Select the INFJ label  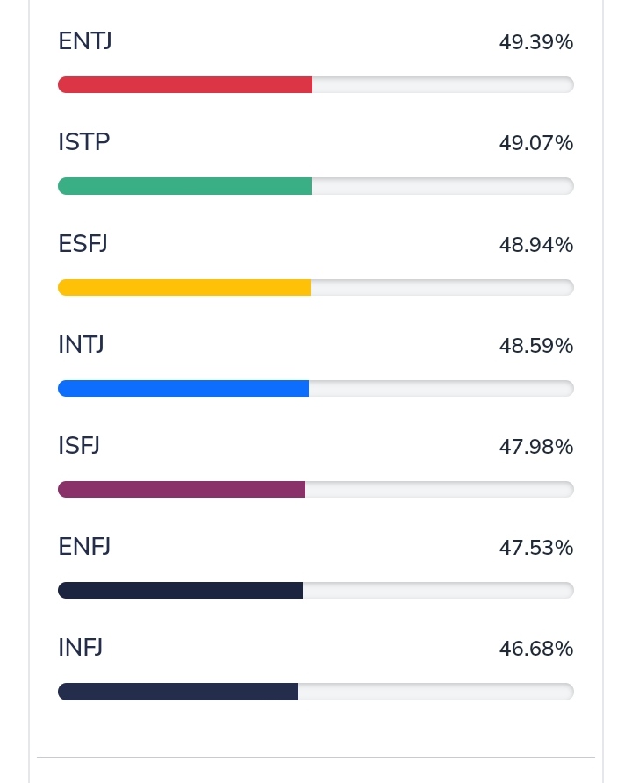point(81,647)
